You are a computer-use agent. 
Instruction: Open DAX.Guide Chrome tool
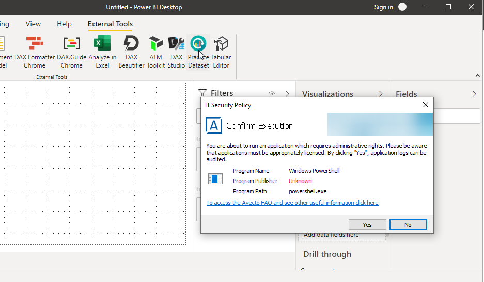click(72, 52)
